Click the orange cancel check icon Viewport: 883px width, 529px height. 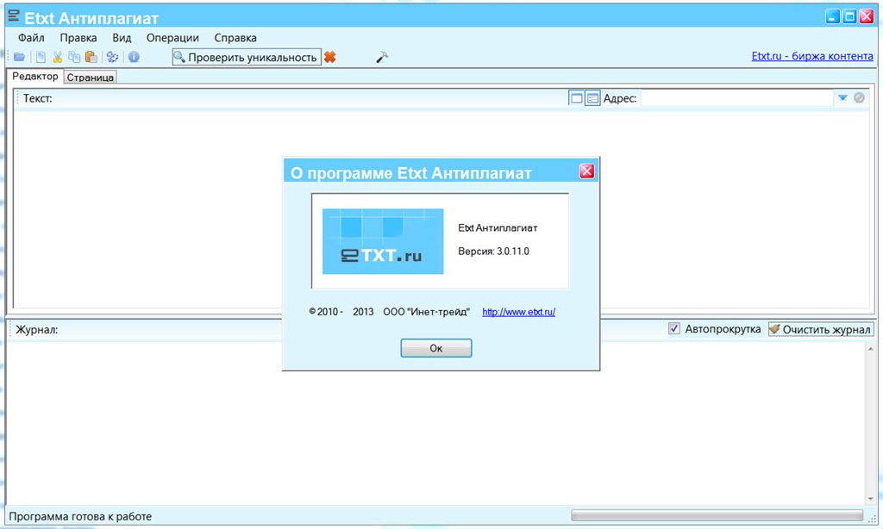[x=329, y=58]
